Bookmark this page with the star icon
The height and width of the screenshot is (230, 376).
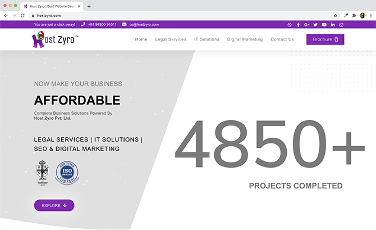pyautogui.click(x=335, y=16)
